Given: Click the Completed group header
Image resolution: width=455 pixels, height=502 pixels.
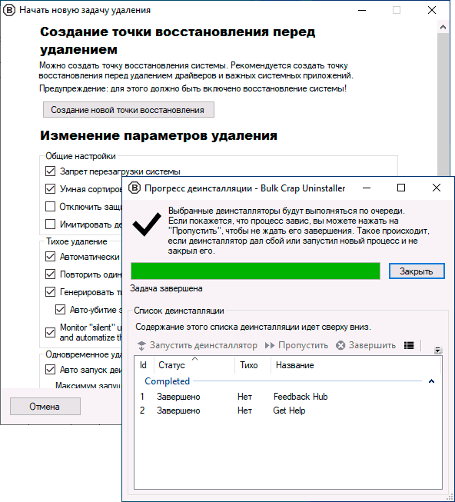Looking at the screenshot, I should [x=167, y=381].
